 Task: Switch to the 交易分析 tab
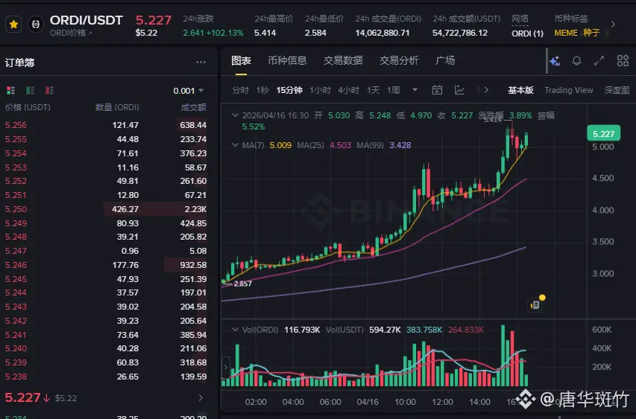pos(399,61)
